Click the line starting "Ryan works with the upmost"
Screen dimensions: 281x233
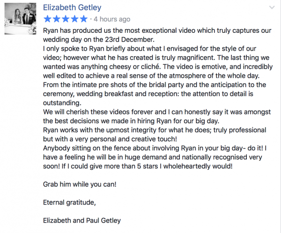(155, 130)
